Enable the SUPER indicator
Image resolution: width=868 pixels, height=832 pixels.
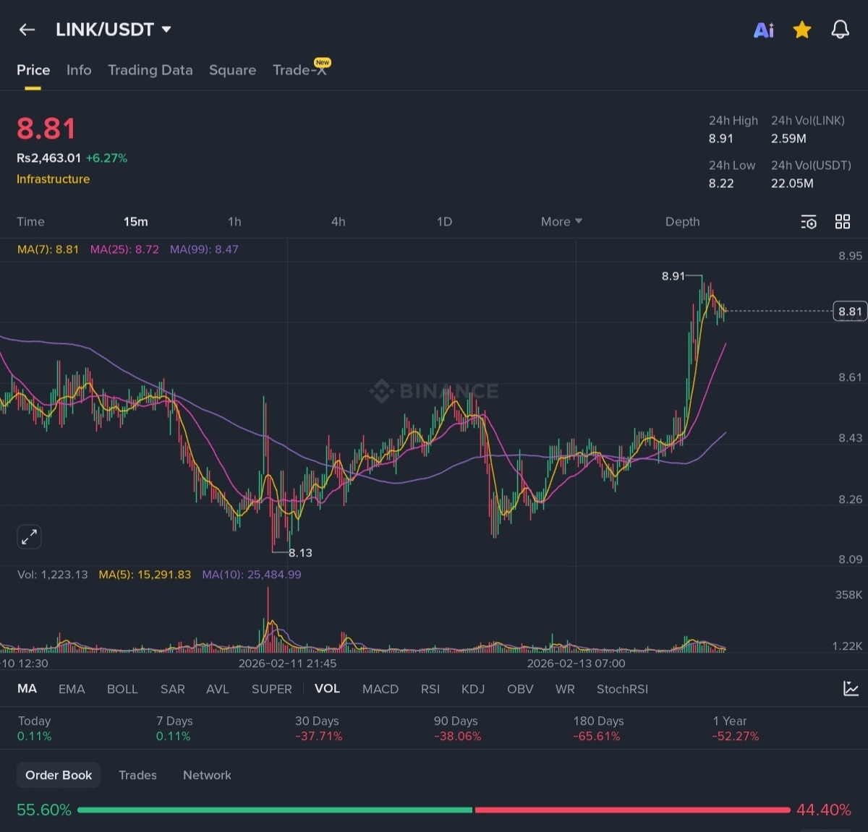[x=271, y=689]
